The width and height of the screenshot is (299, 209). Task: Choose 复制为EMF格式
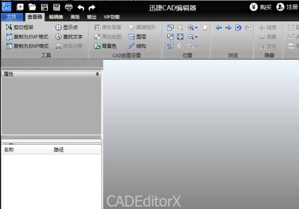(27, 37)
